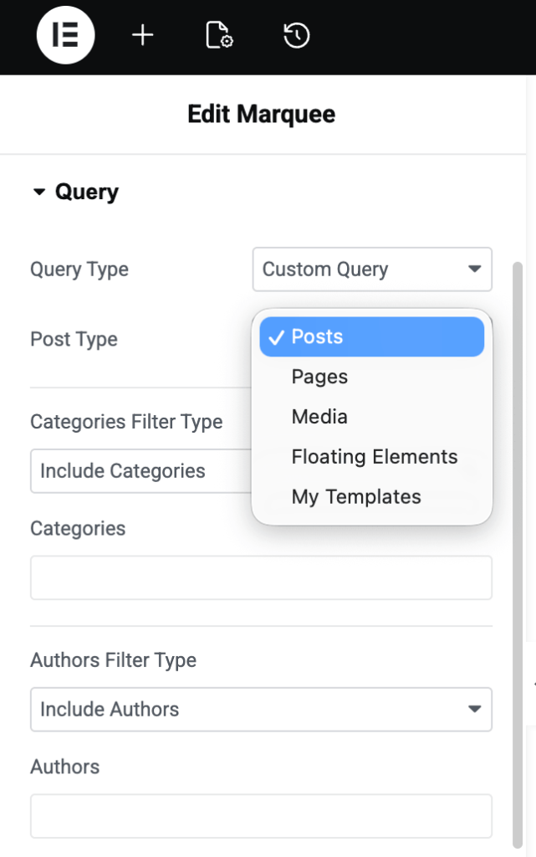This screenshot has width=536, height=857.
Task: Open the Query Type dropdown
Action: pyautogui.click(x=372, y=269)
